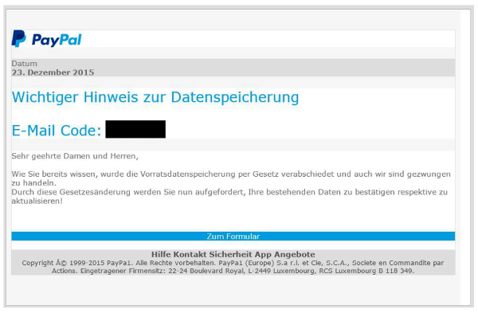Click the Eingetragener Firmensitz address line
478x313 pixels.
[233, 271]
